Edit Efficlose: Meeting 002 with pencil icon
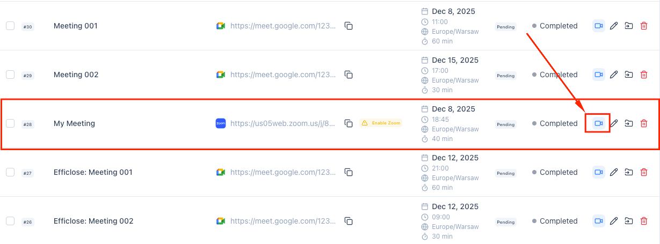 click(x=614, y=221)
